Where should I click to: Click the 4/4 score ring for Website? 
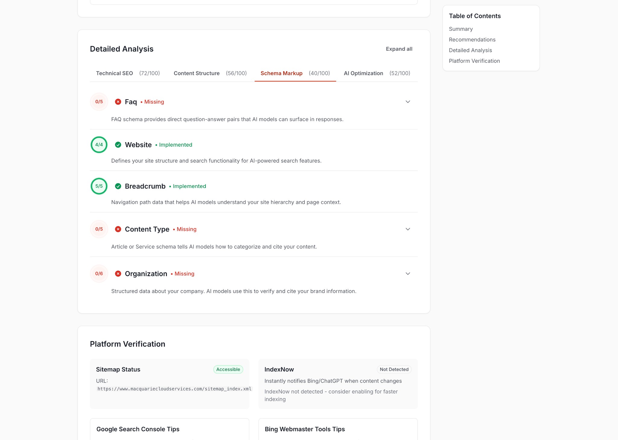pos(99,145)
